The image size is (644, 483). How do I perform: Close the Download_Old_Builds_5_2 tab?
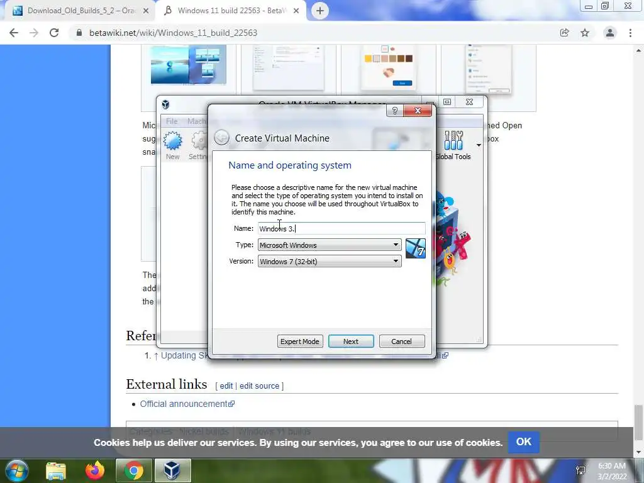pyautogui.click(x=146, y=11)
